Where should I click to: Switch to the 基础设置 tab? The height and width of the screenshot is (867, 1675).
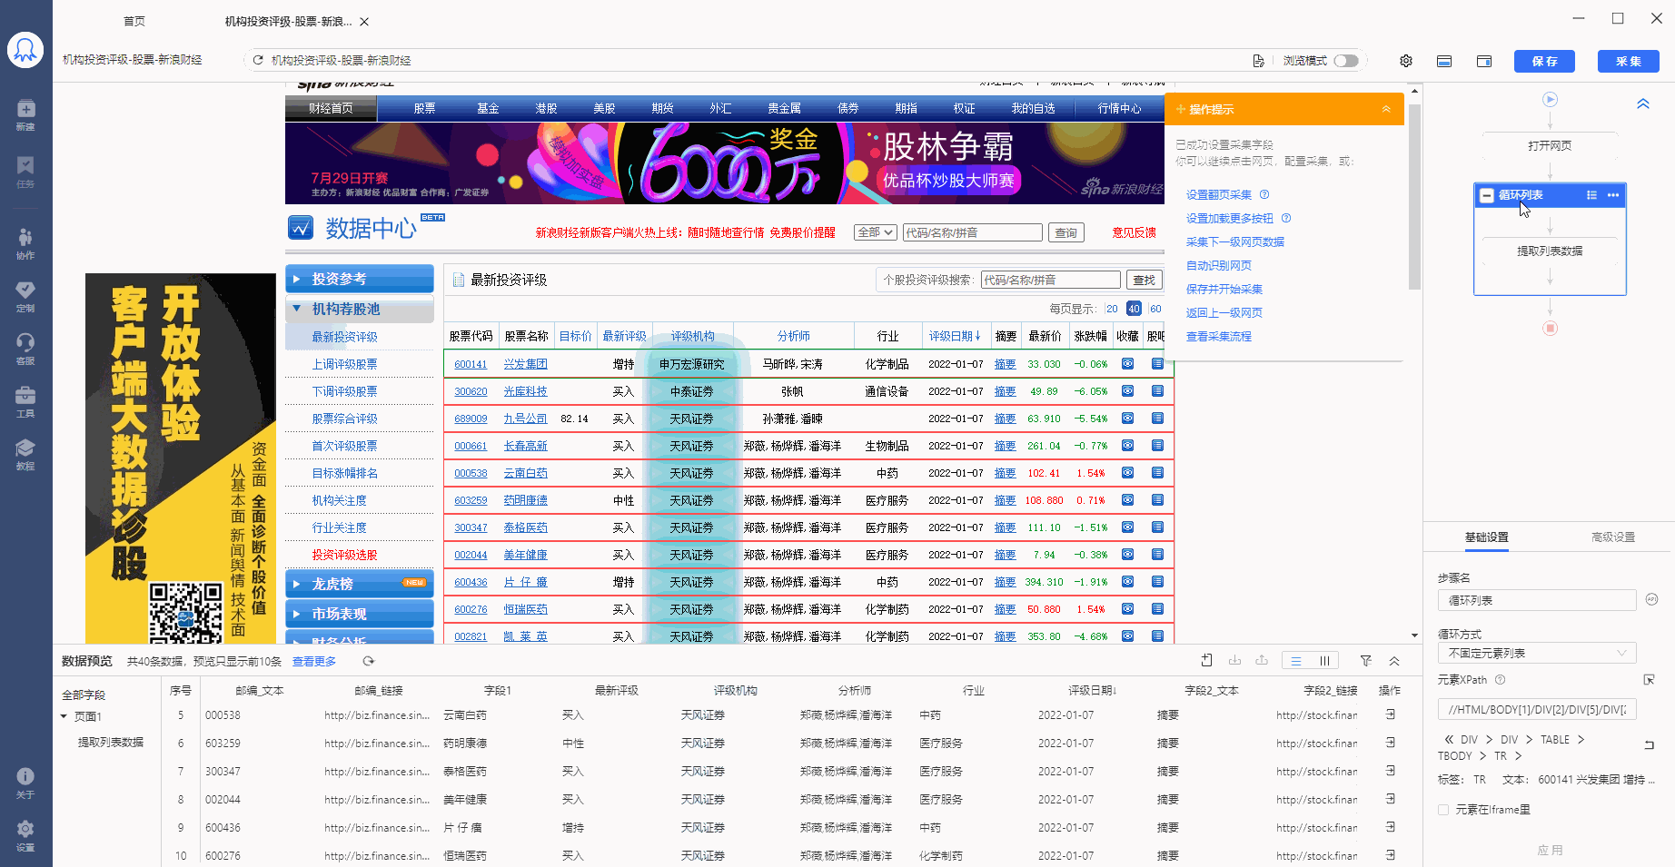[x=1487, y=537]
